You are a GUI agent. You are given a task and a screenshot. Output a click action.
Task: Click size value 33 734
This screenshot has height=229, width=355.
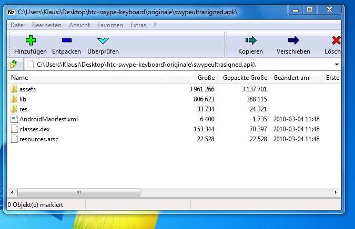[206, 109]
